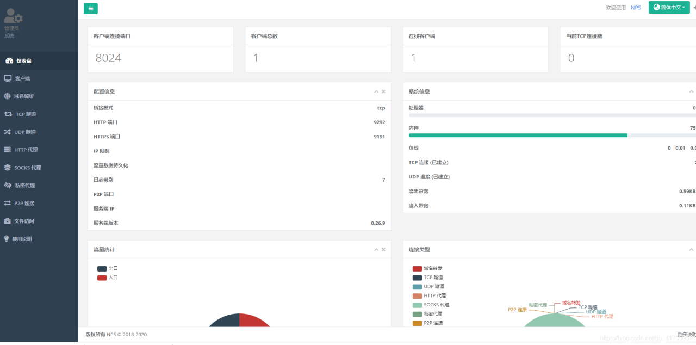The image size is (696, 345).
Task: Click the shuffle icon beside UDP 隧道
Action: click(x=8, y=132)
